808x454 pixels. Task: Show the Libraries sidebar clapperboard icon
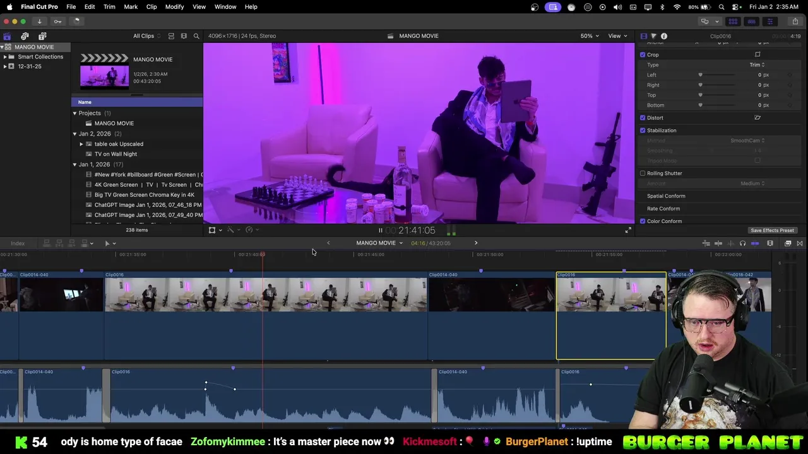[7, 36]
